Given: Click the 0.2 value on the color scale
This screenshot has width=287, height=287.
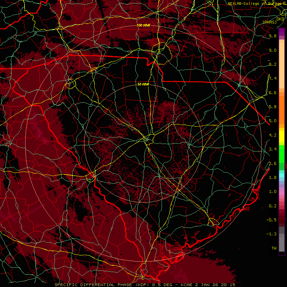Looking at the screenshot, I should (273, 206).
